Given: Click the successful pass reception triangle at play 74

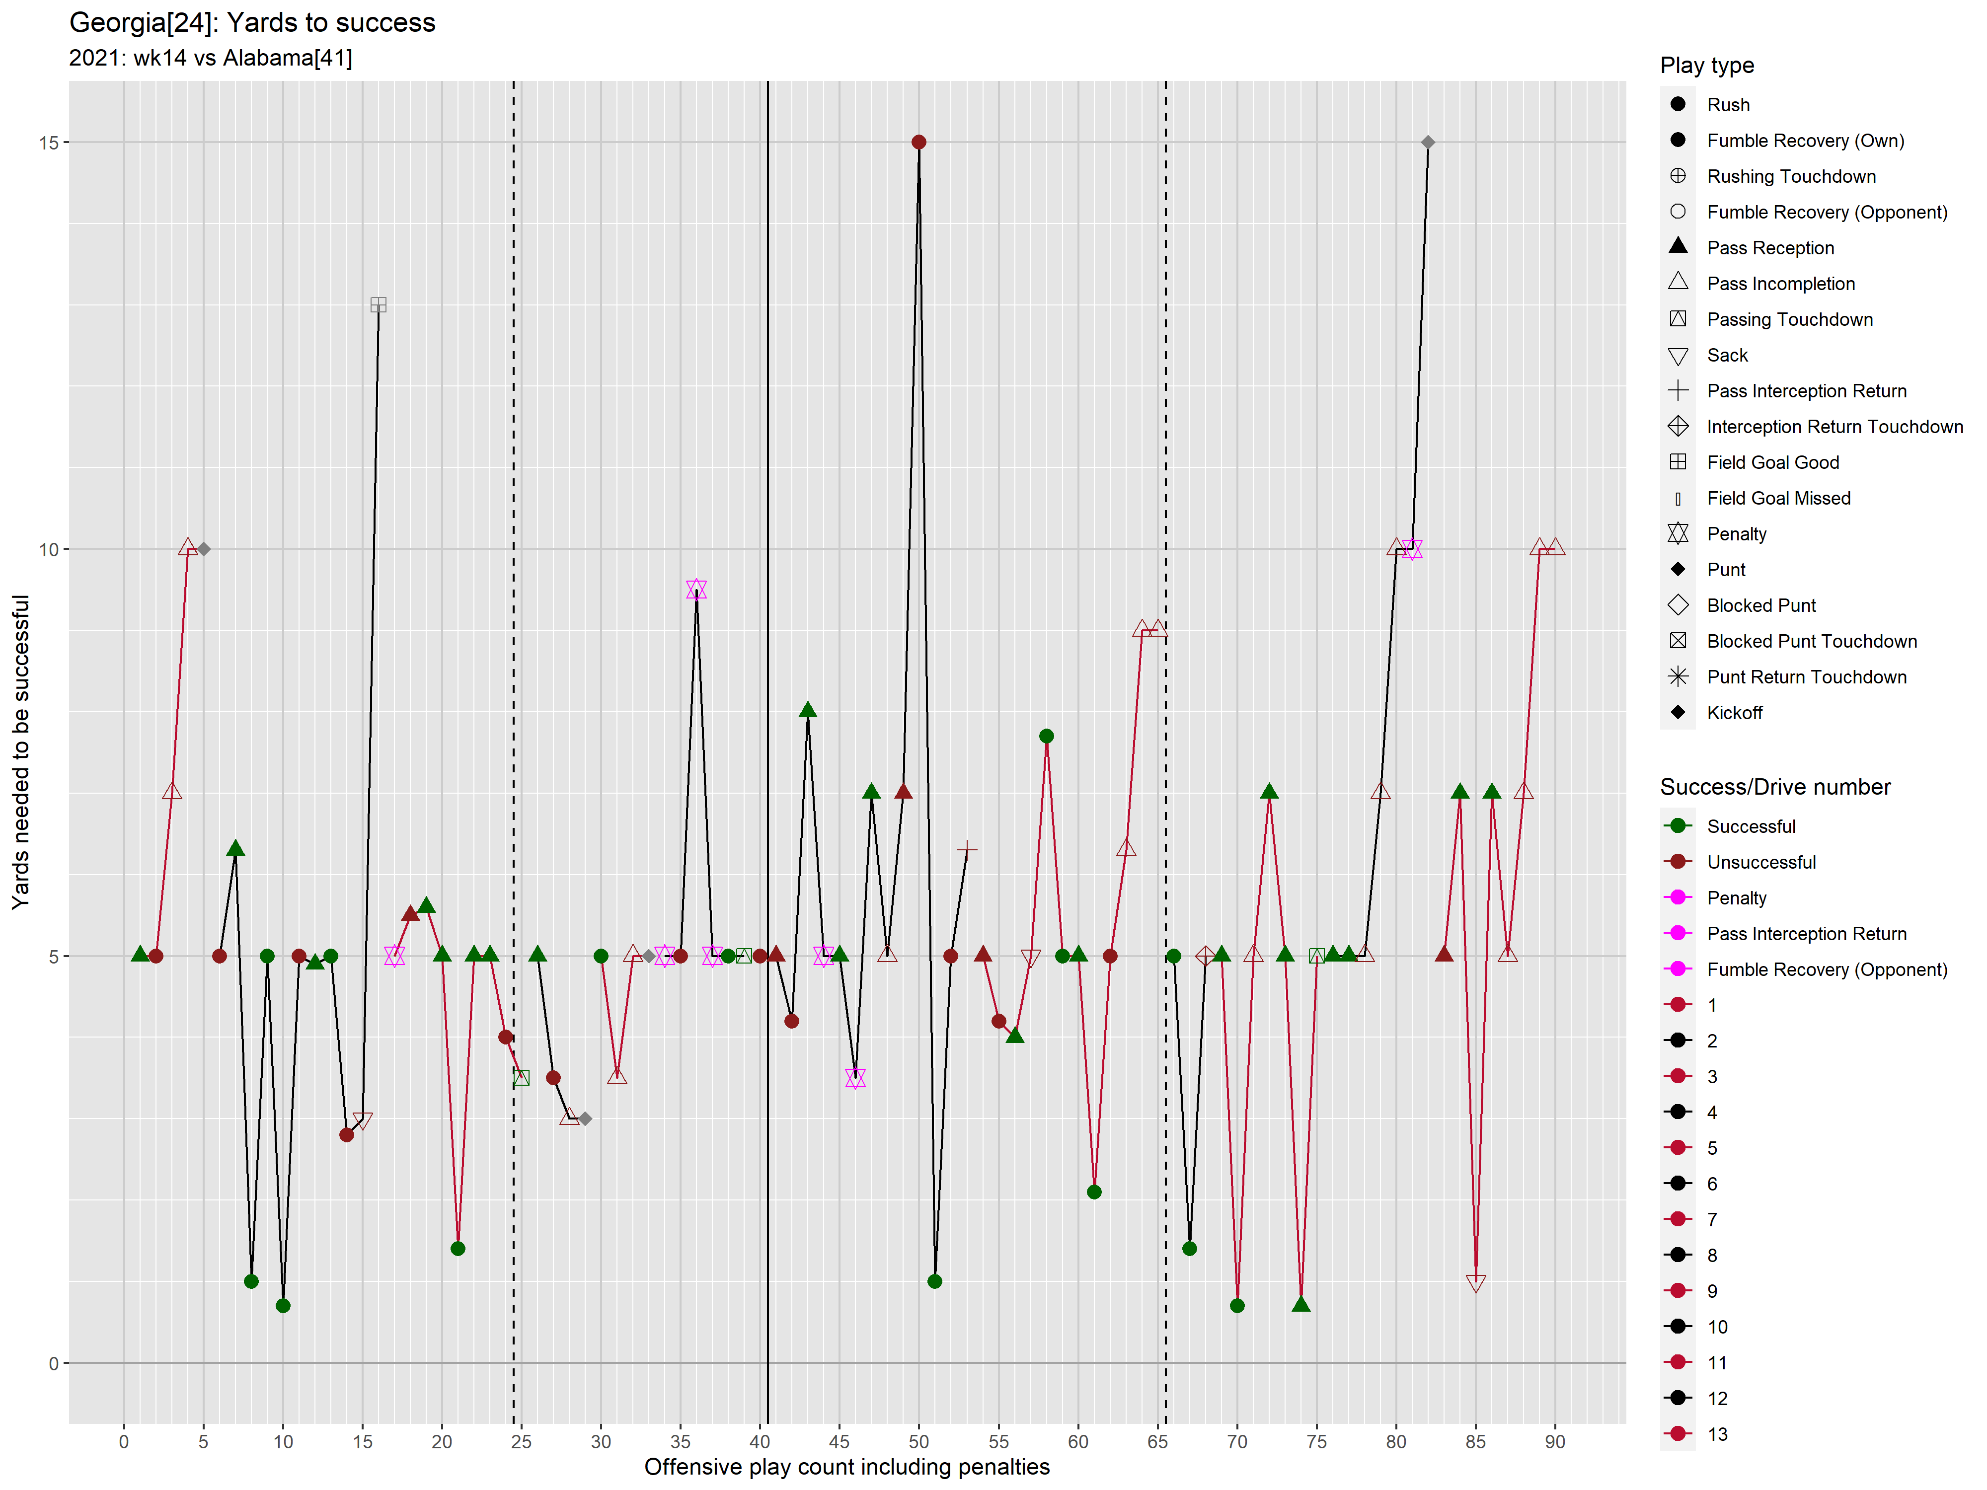Looking at the screenshot, I should pyautogui.click(x=1300, y=1303).
